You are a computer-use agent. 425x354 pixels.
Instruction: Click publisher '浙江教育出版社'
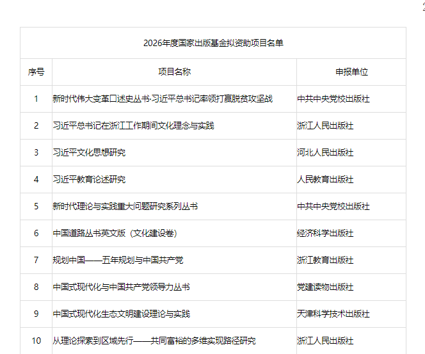tap(325, 260)
